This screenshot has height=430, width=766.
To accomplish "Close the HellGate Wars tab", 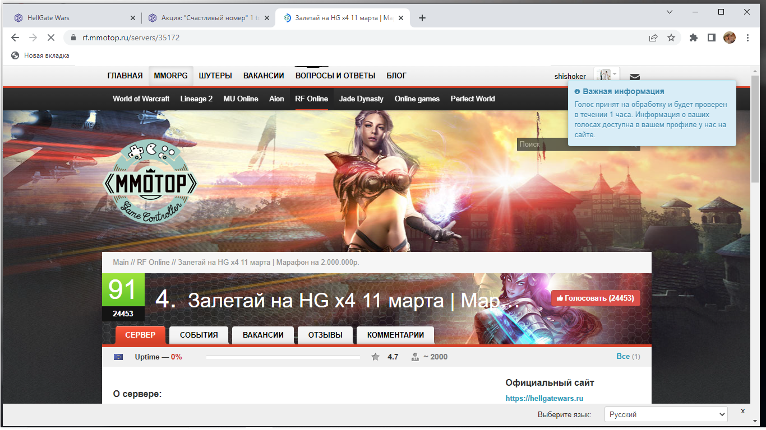I will click(133, 18).
